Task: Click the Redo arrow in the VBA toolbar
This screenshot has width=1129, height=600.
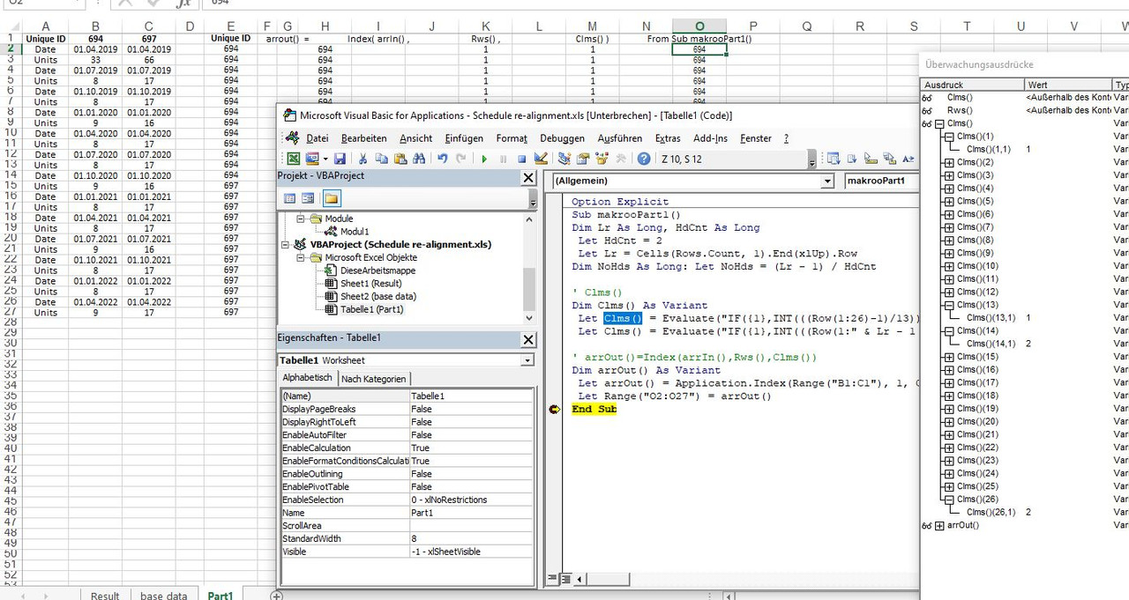Action: tap(461, 159)
